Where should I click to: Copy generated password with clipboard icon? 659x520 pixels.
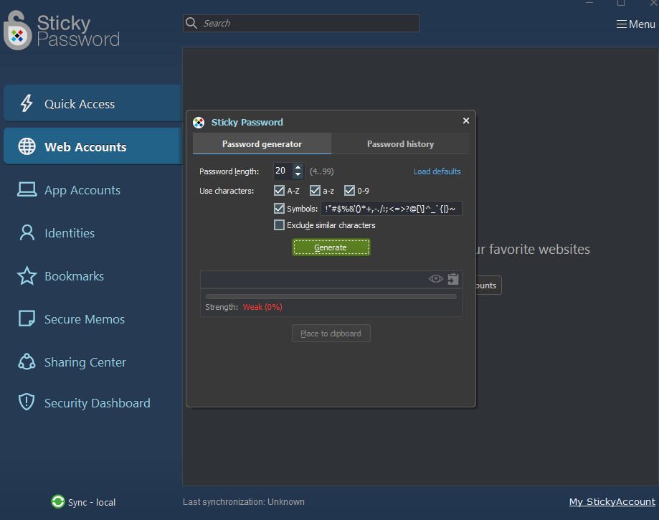[x=453, y=279]
